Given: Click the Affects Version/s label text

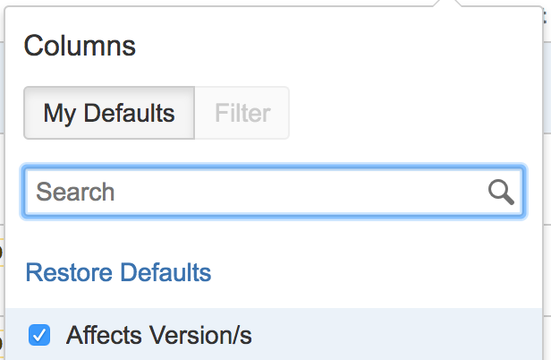Looking at the screenshot, I should [x=159, y=335].
